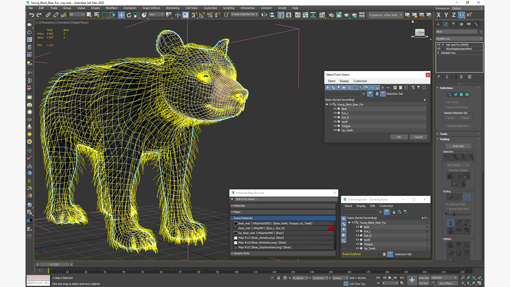Activate the Select and Rotate tool
Viewport: 510px width, 287px height.
pyautogui.click(x=129, y=15)
